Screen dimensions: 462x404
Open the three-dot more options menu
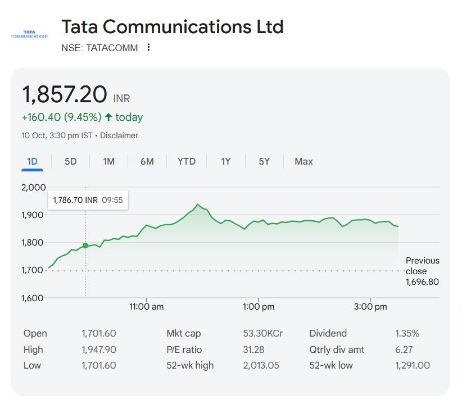(x=148, y=48)
